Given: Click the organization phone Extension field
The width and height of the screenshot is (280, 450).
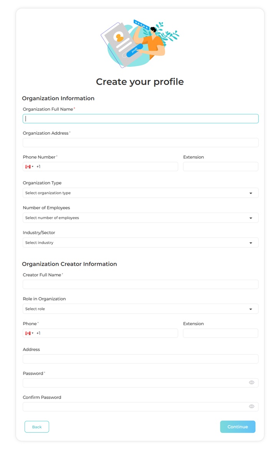Looking at the screenshot, I should pos(220,166).
